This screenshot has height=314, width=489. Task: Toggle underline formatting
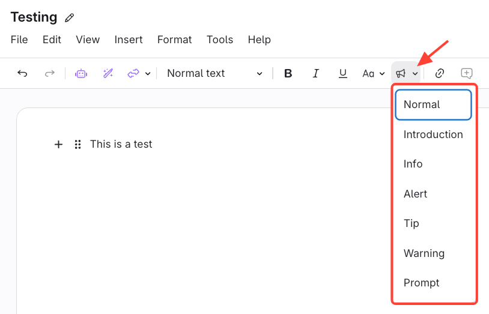pyautogui.click(x=342, y=73)
